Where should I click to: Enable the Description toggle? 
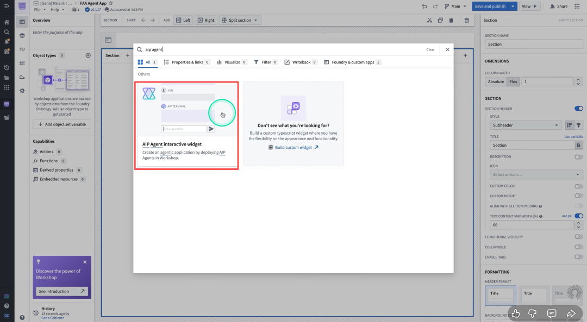pyautogui.click(x=579, y=157)
